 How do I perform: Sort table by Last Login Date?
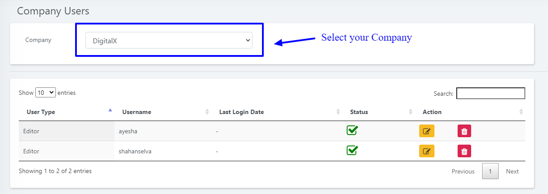241,112
